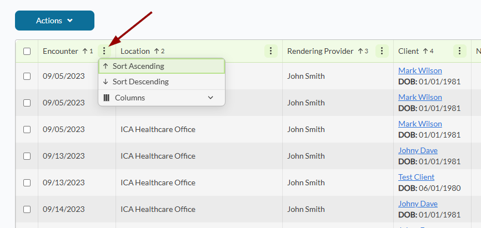This screenshot has width=481, height=228.
Task: Open the first Johny Dave client link
Action: point(418,150)
